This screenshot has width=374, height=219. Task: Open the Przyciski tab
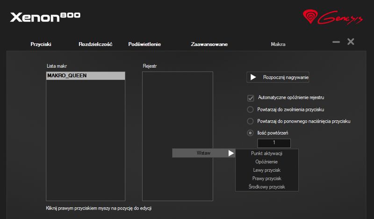point(41,44)
